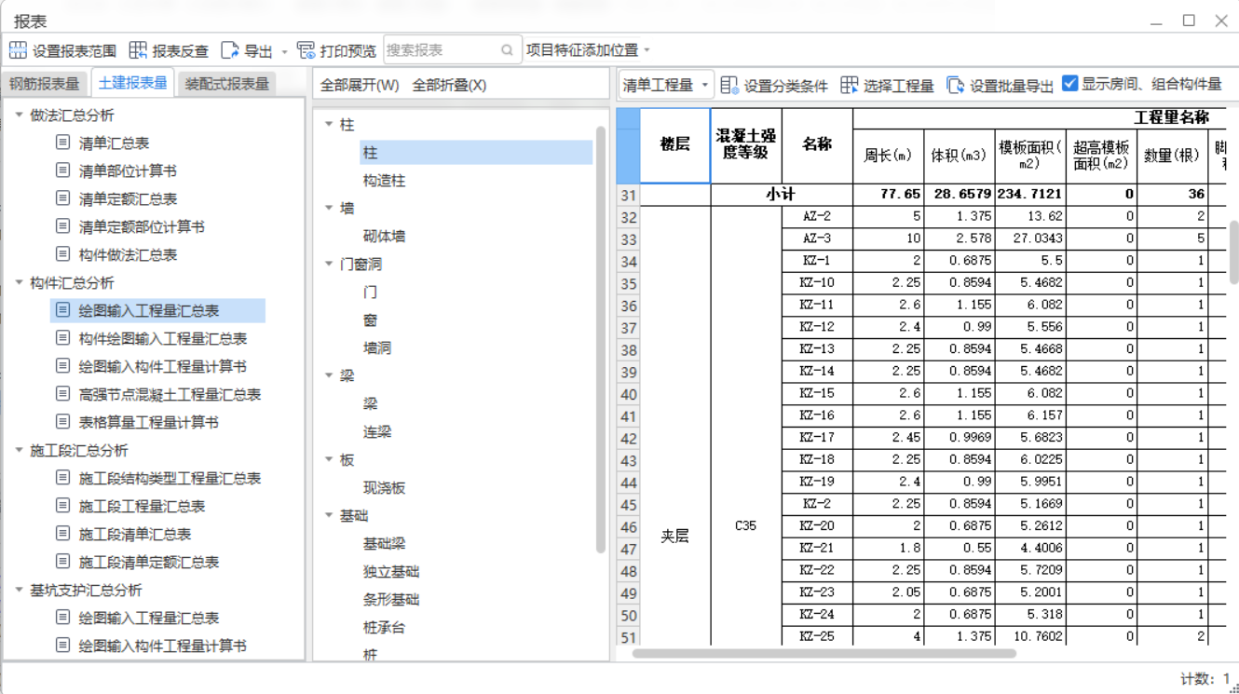This screenshot has width=1239, height=694.
Task: Switch to 钢筋报表量 tab
Action: 45,84
